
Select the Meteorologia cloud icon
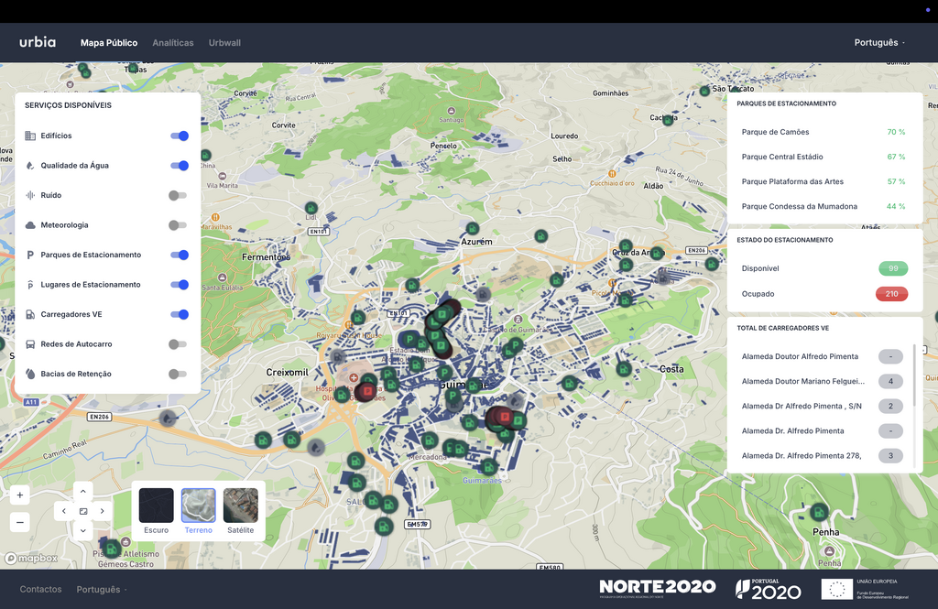(31, 224)
